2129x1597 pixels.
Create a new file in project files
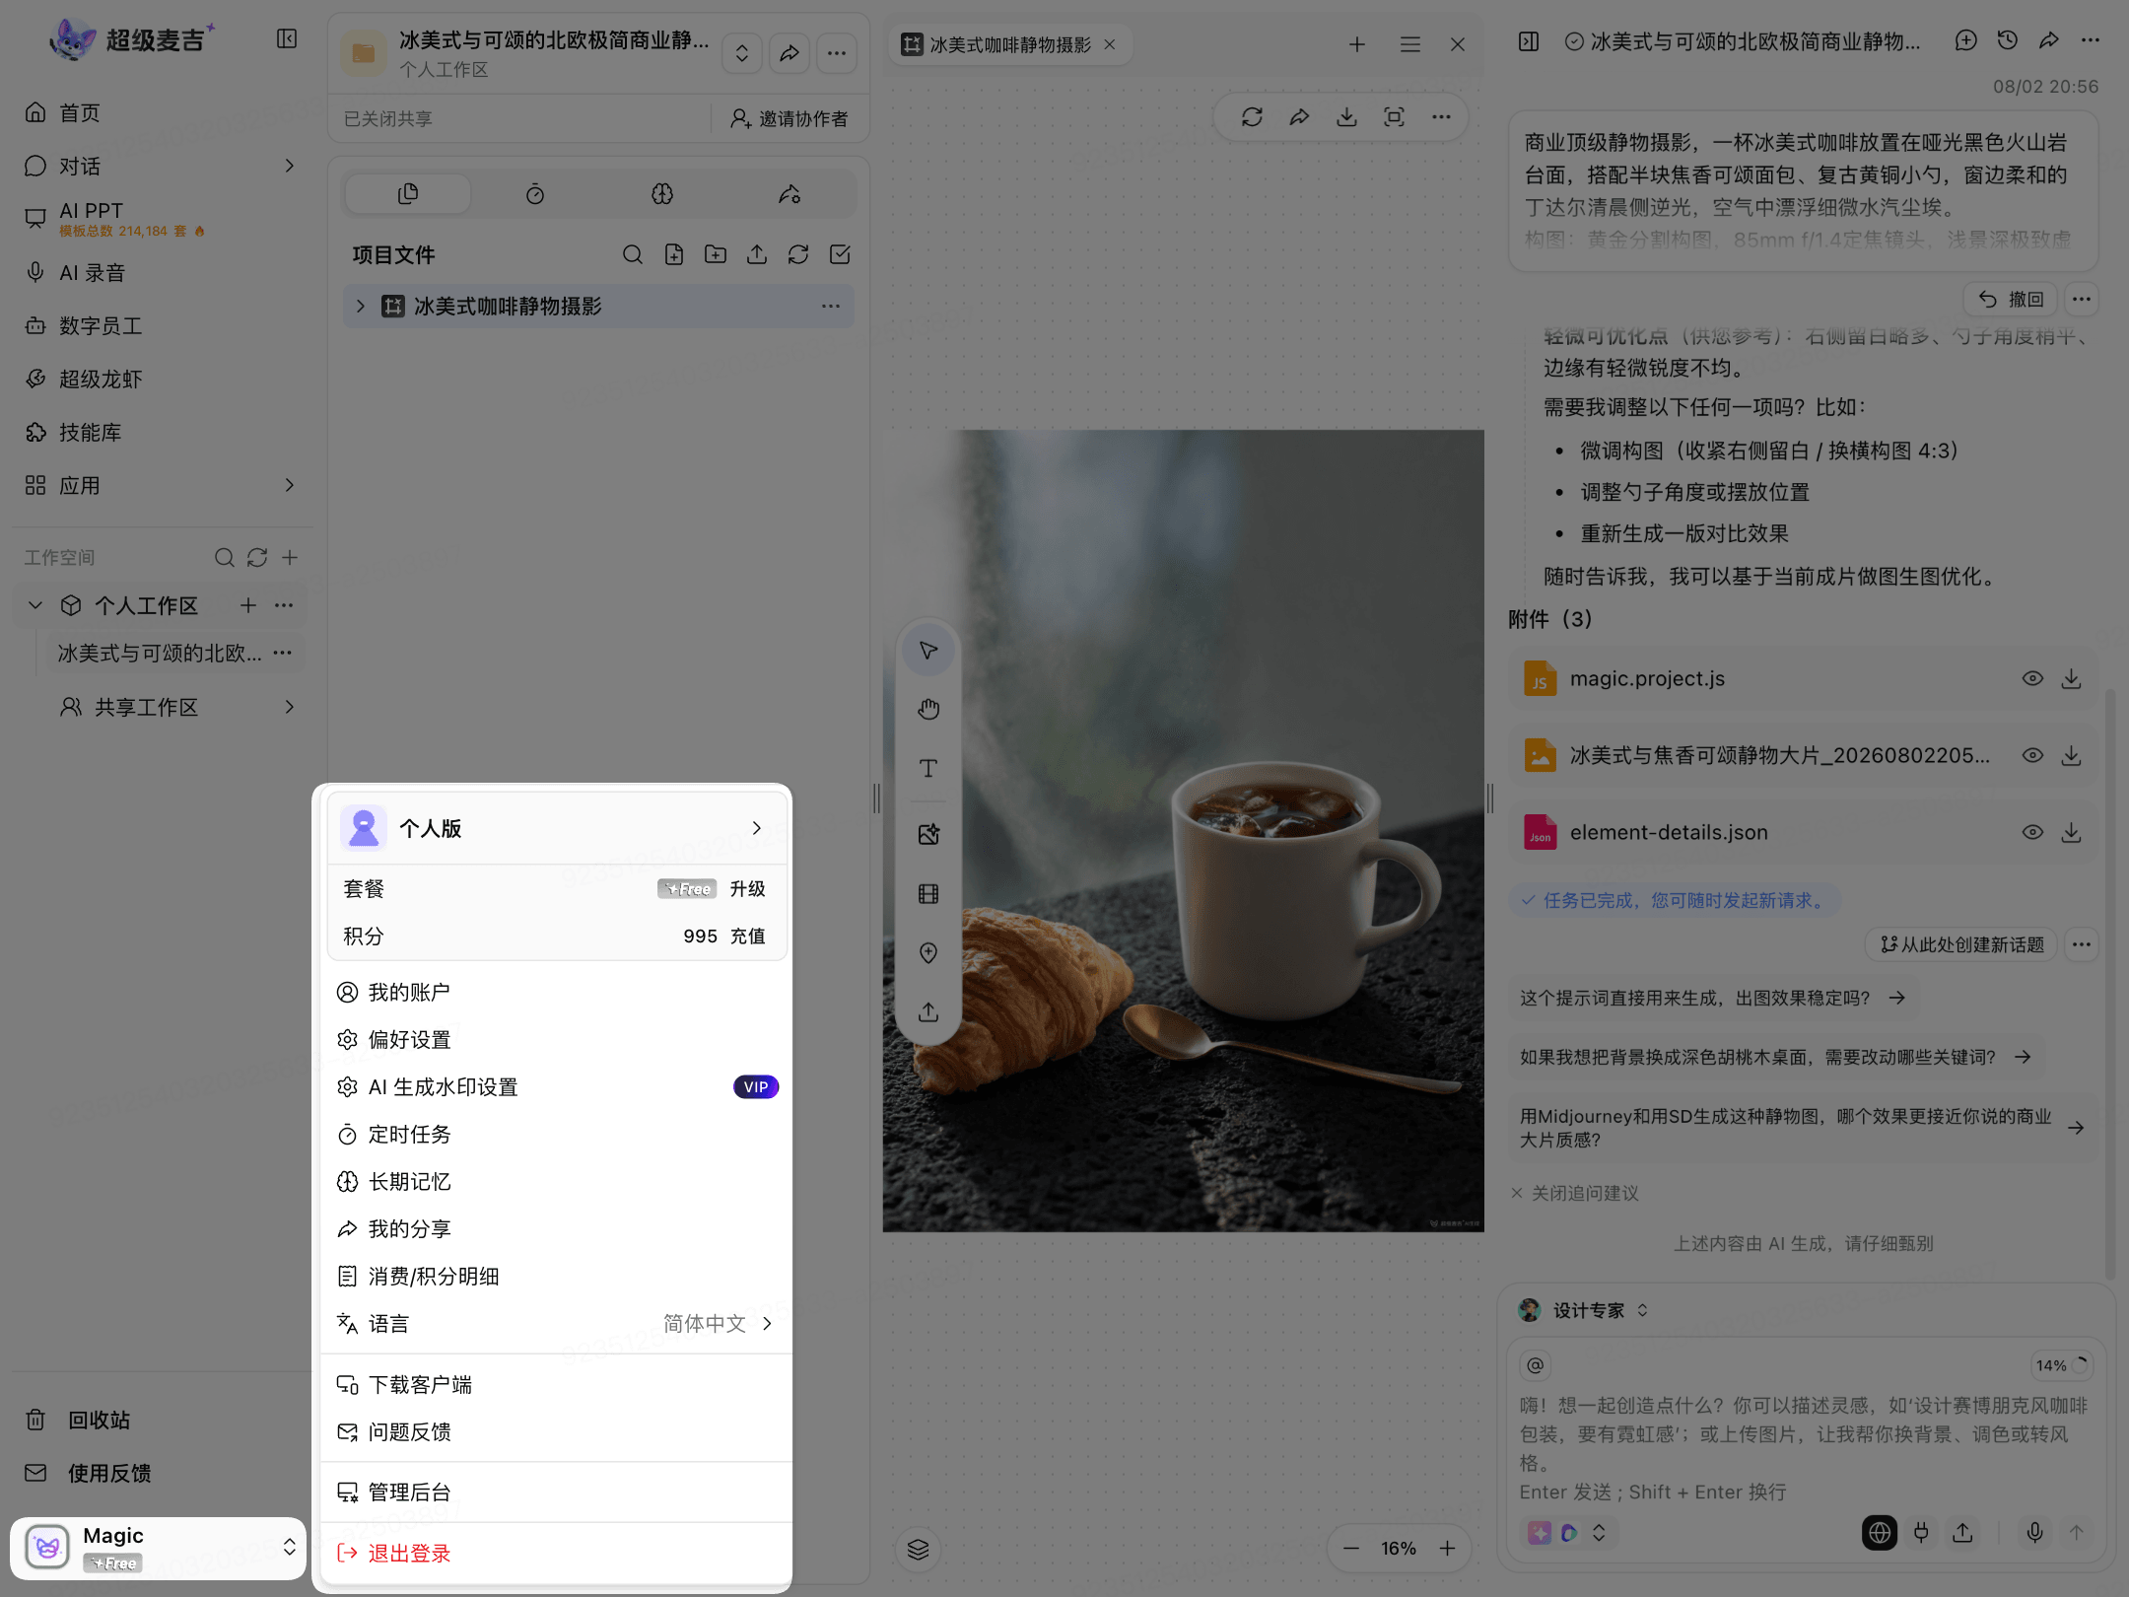coord(674,255)
